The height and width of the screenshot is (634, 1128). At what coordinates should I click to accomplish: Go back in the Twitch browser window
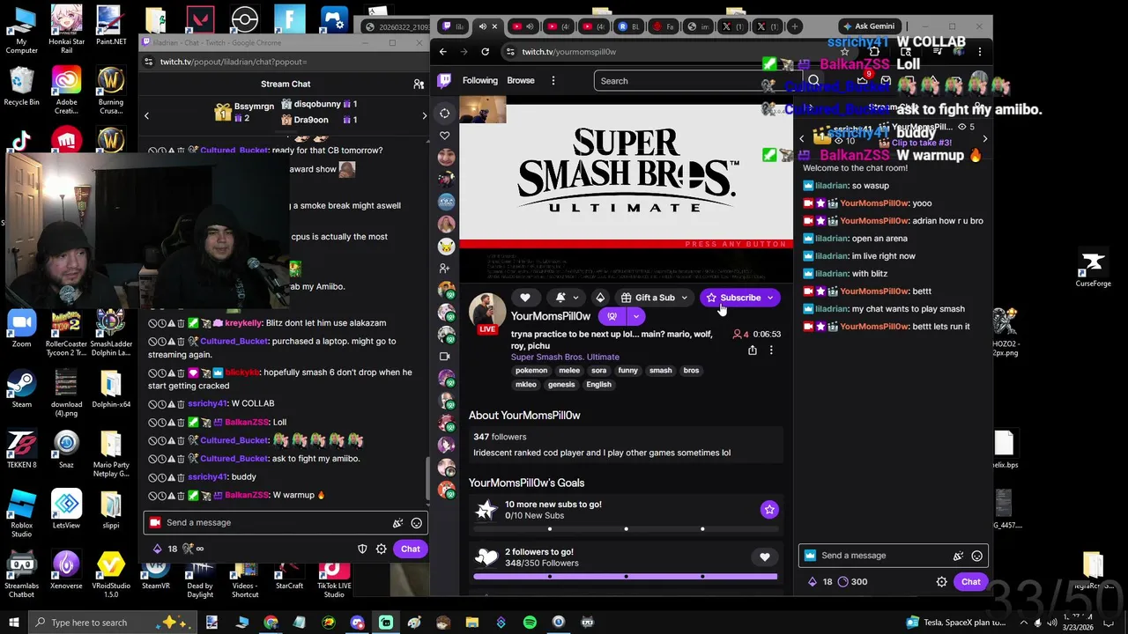(443, 52)
